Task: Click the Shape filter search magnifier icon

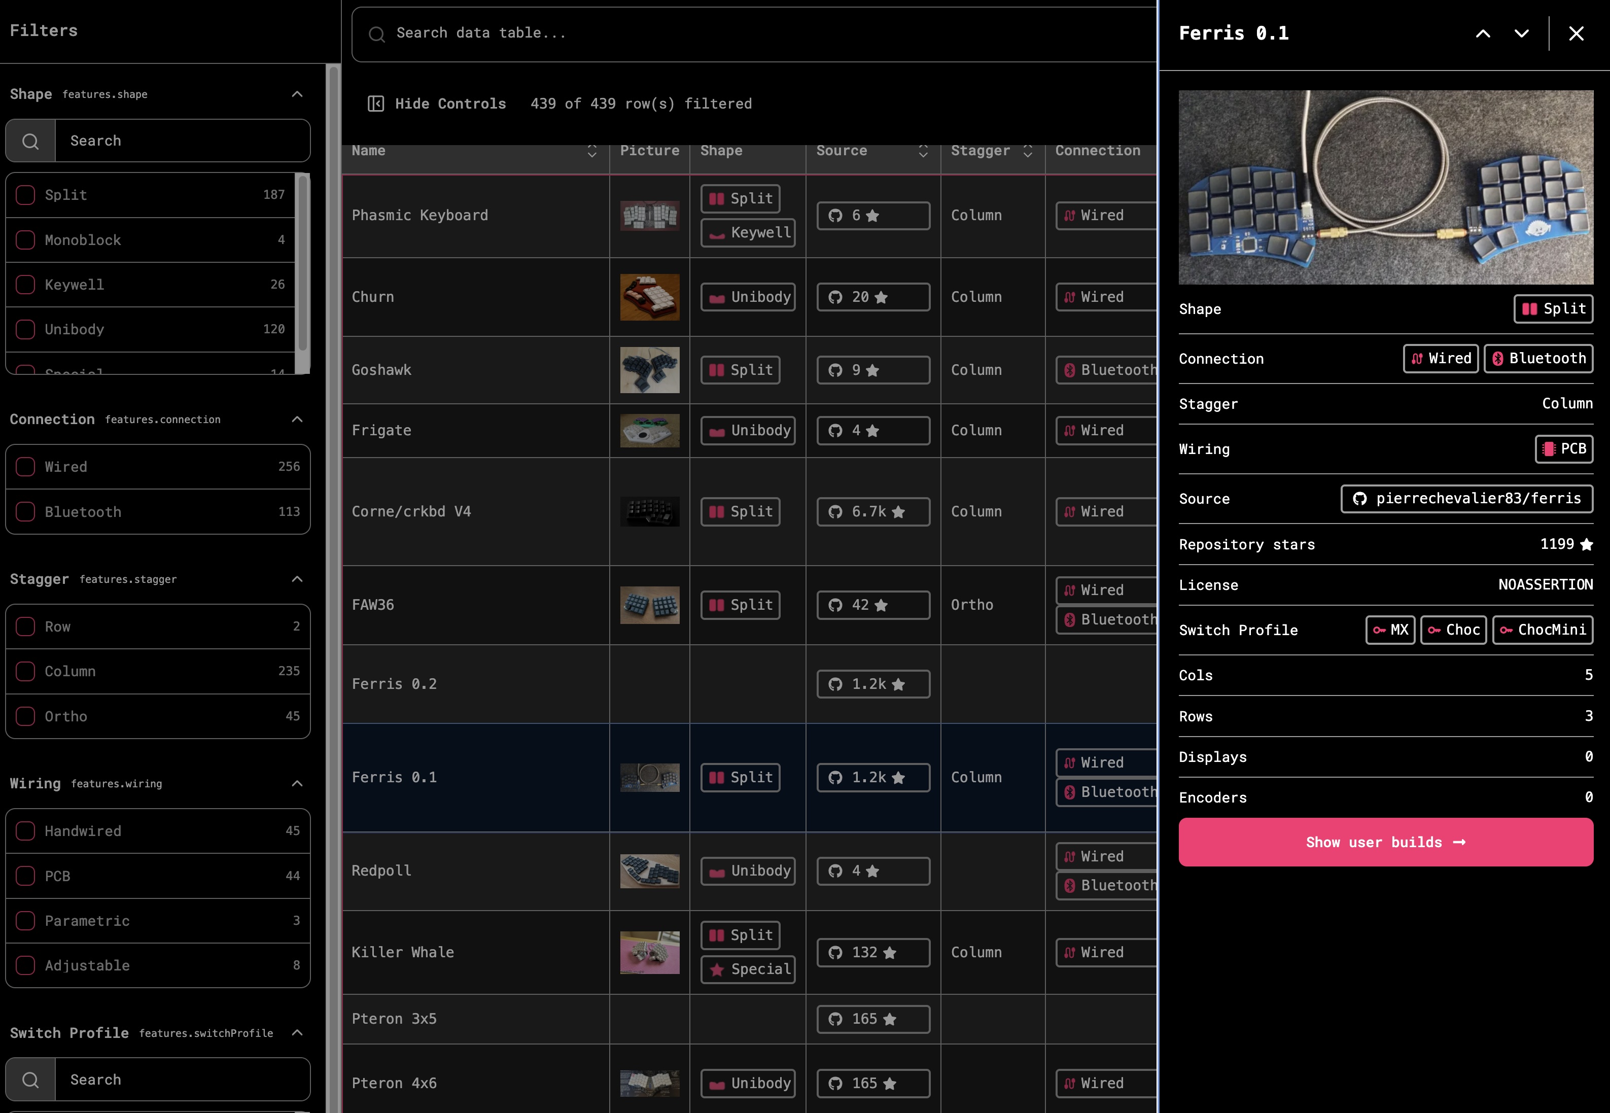Action: click(30, 141)
